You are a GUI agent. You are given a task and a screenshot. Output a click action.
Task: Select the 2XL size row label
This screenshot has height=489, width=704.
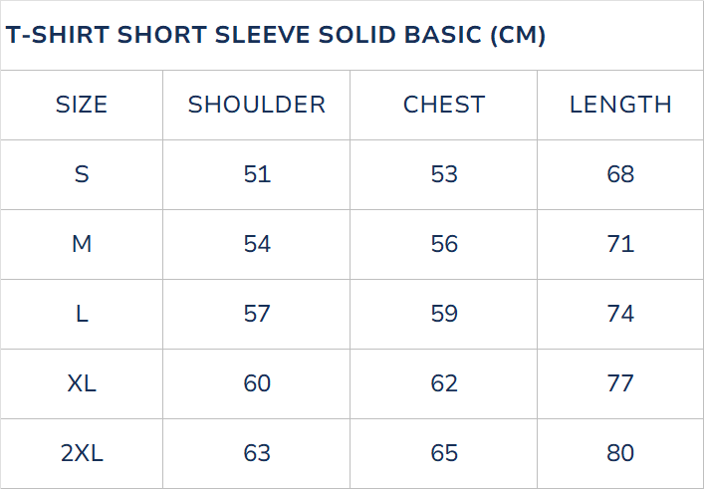(x=82, y=453)
